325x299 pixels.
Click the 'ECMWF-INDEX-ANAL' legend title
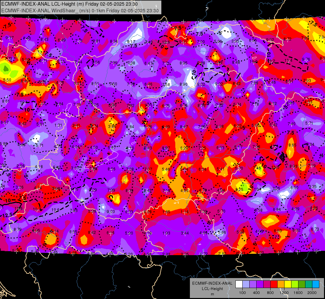pos(212,283)
